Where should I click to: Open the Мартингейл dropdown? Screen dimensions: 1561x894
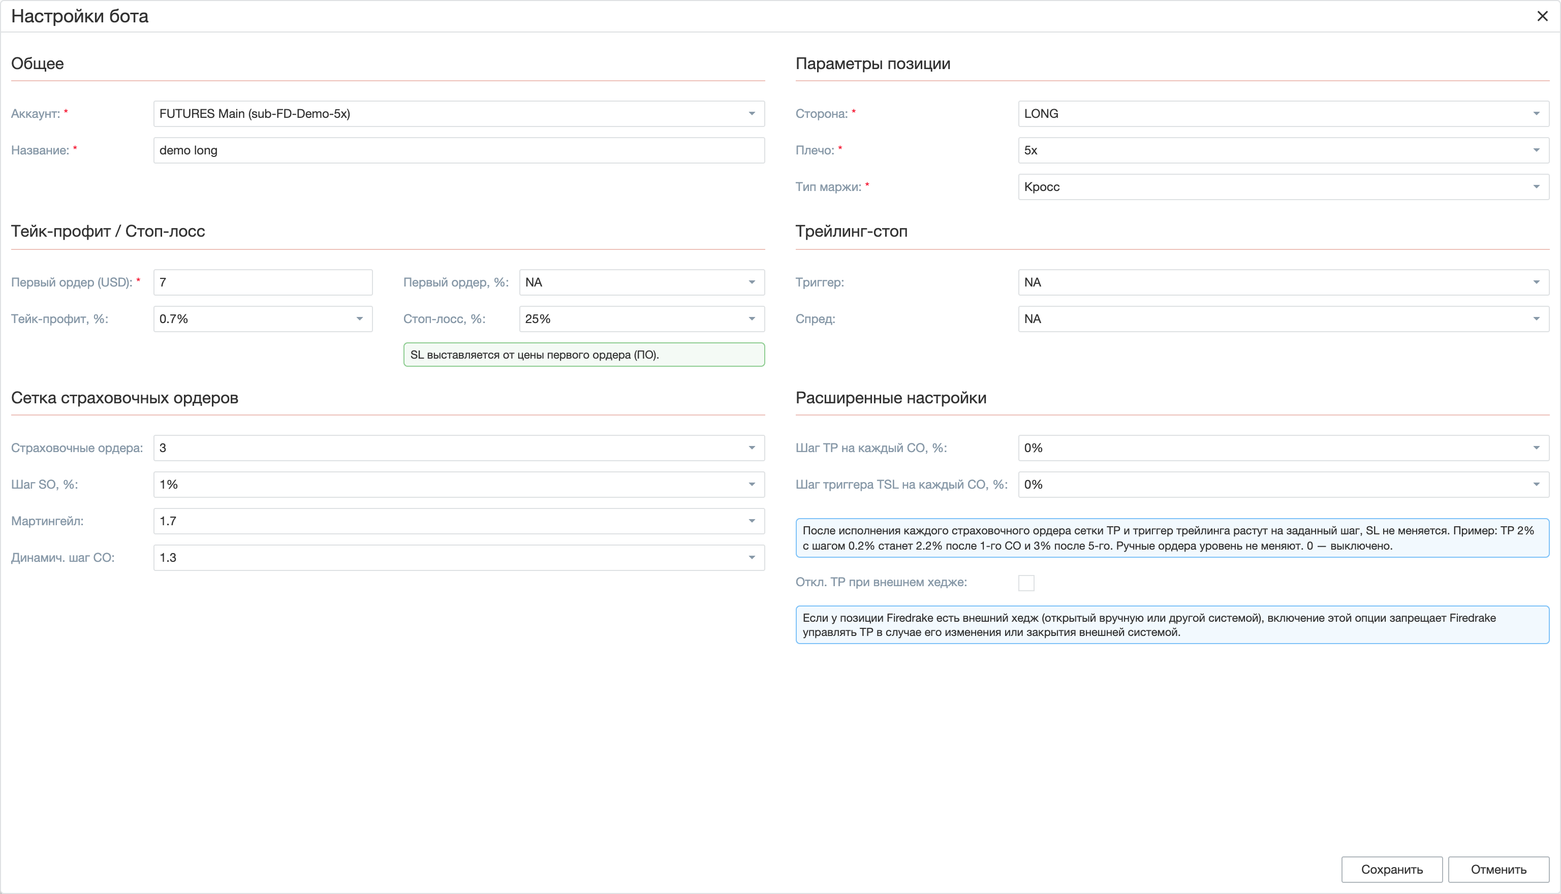click(459, 521)
